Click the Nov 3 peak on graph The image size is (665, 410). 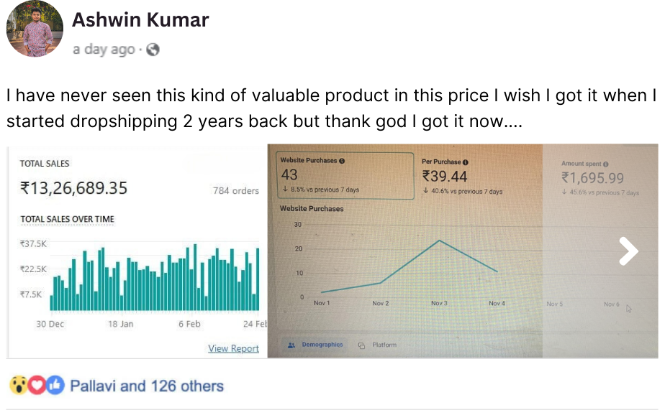439,241
